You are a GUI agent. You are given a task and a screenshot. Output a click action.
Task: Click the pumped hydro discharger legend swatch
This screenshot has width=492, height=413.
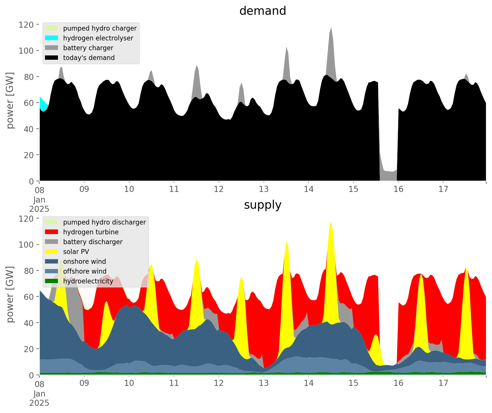coord(52,222)
